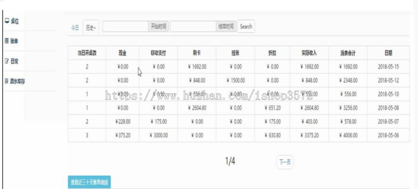Viewport: 418px width, 189px height.
Task: Click ¥2604.80 in the 实际收入 column
Action: pyautogui.click(x=309, y=108)
